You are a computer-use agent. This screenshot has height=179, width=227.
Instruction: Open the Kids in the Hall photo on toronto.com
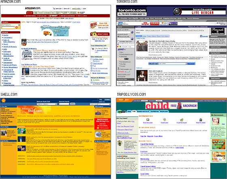[x=142, y=46]
